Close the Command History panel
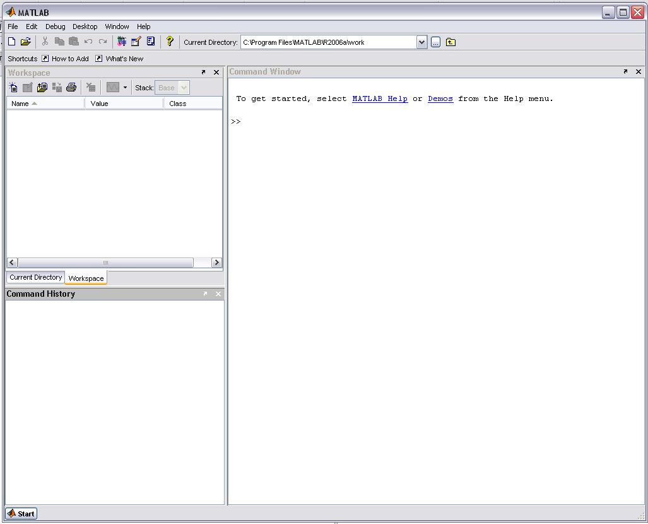Image resolution: width=648 pixels, height=524 pixels. coord(218,294)
